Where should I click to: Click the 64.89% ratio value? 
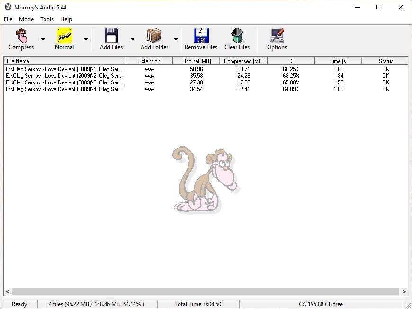[291, 89]
